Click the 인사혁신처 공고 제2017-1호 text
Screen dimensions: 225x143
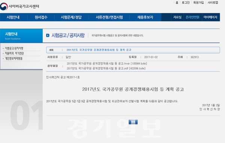click(x=63, y=77)
